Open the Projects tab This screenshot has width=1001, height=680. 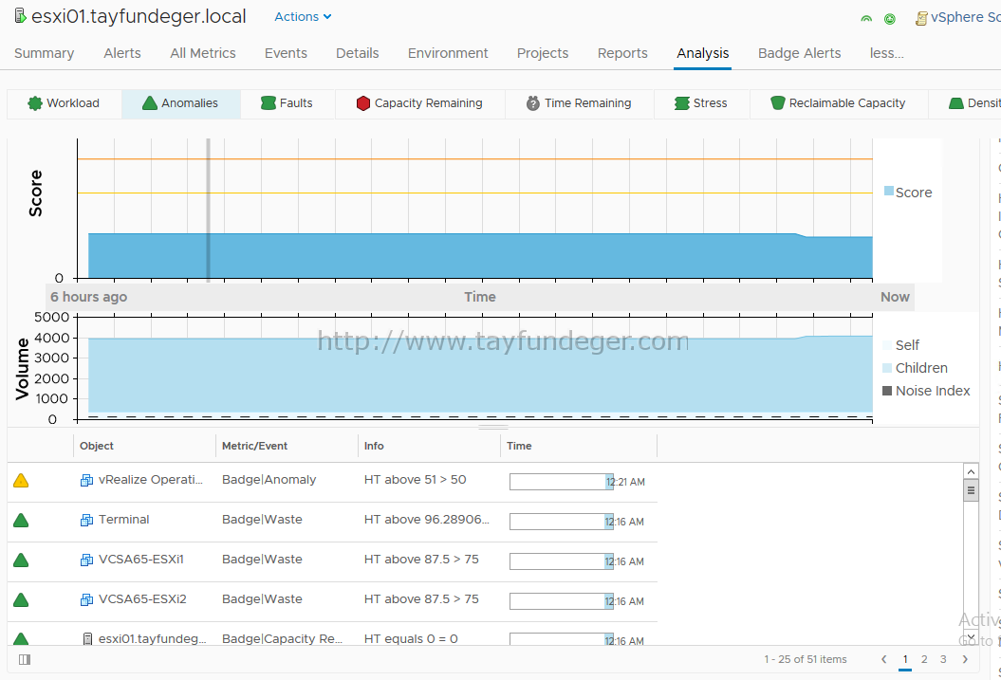click(x=543, y=53)
